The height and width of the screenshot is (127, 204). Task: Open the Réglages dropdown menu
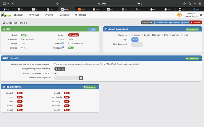tap(82, 15)
